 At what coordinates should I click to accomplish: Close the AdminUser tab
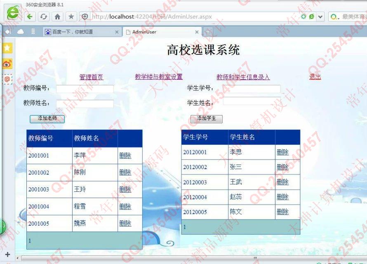[197, 32]
